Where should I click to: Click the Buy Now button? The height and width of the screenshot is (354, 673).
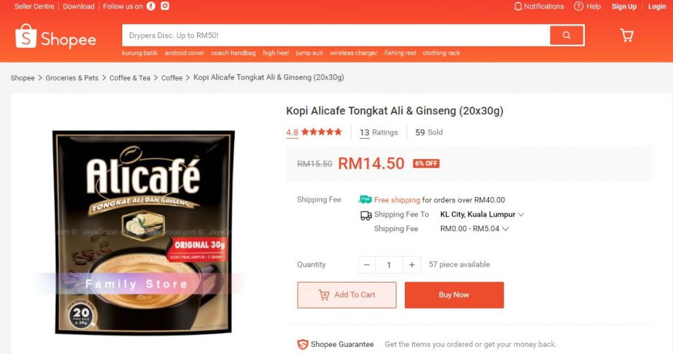(454, 295)
